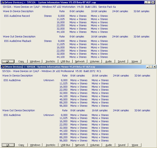Click Stereo next to ESS AudioDrive Playback
This screenshot has height=148, width=157.
tap(48, 41)
